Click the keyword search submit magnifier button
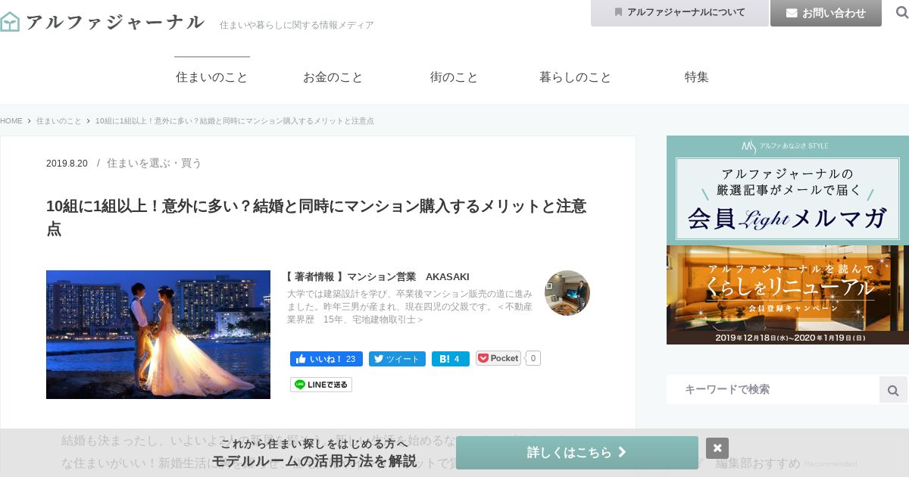909x477 pixels. 893,390
